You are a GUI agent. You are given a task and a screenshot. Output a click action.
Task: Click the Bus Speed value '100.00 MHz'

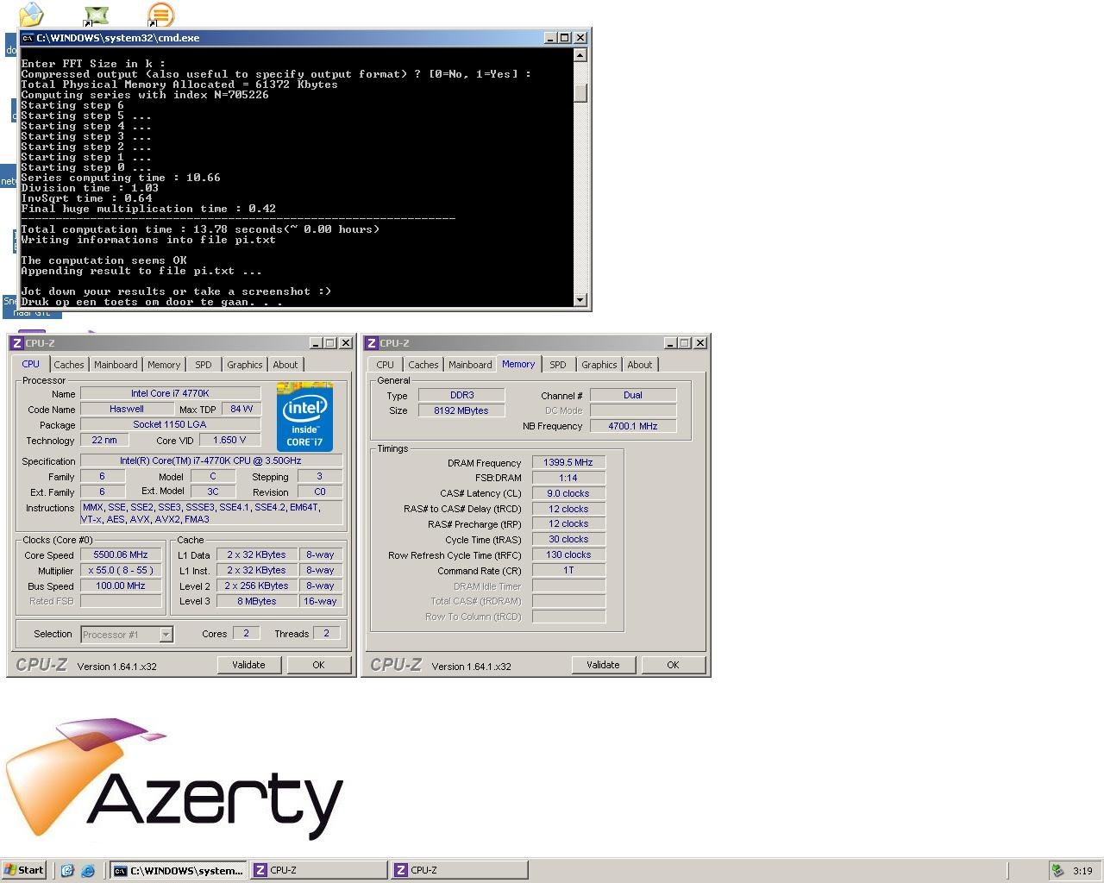point(121,586)
